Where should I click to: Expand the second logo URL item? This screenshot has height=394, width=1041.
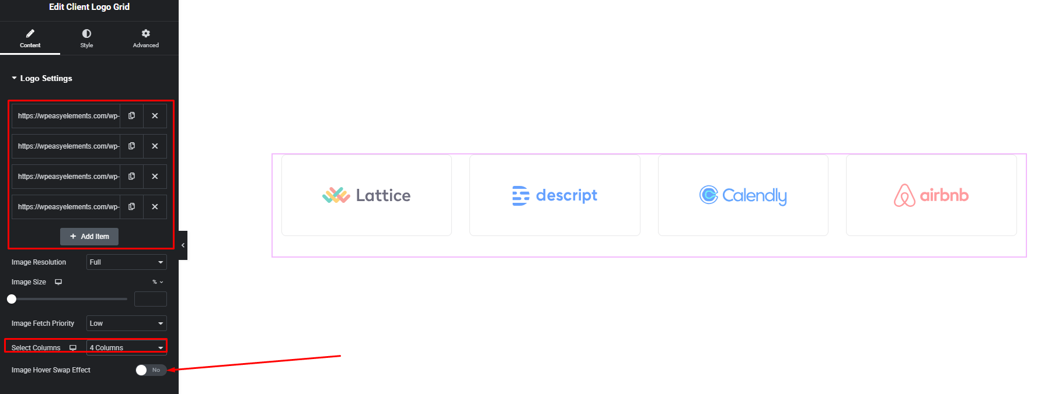click(68, 146)
